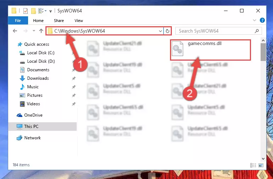This screenshot has height=179, width=273.
Task: Select the gamecomms.dll file name
Action: pyautogui.click(x=204, y=44)
